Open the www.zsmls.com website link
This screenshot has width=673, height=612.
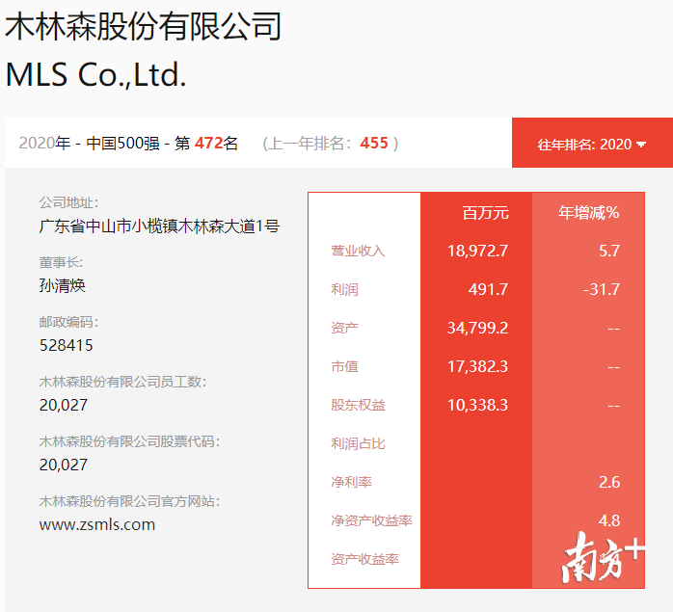point(96,524)
